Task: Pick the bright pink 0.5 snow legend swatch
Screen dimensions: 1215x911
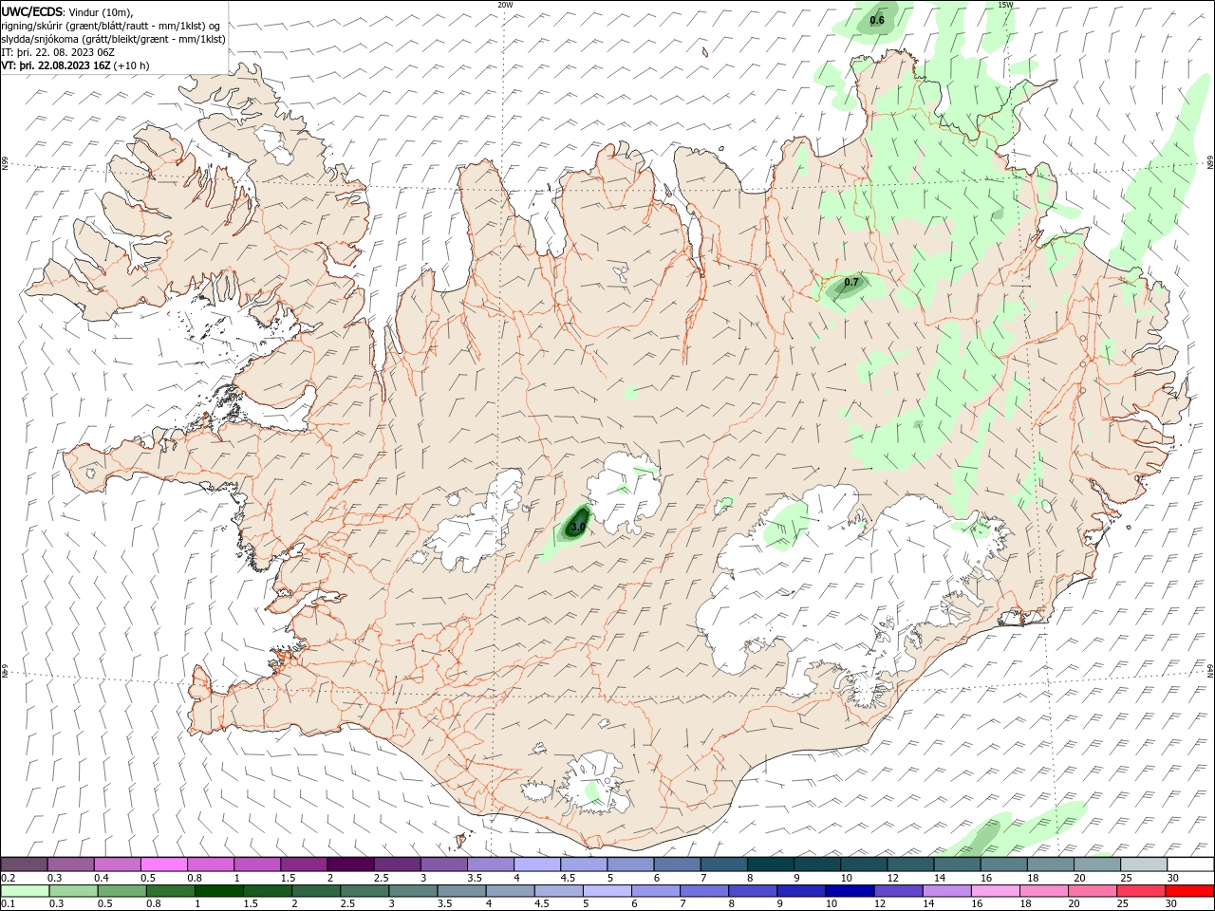Action: tap(163, 865)
